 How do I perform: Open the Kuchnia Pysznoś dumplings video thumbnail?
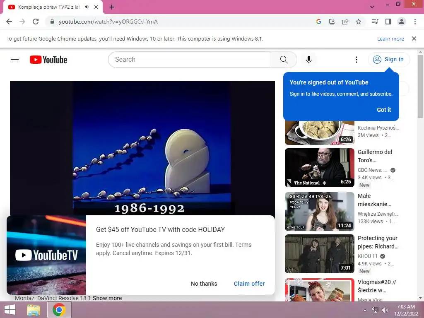(x=319, y=133)
